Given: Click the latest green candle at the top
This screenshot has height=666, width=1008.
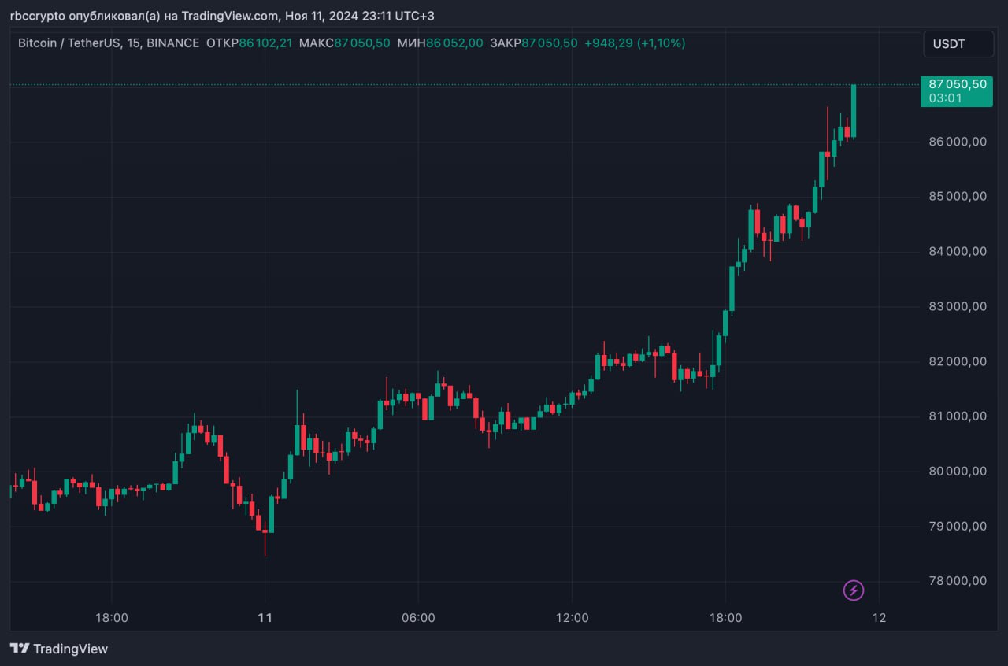Looking at the screenshot, I should (854, 111).
